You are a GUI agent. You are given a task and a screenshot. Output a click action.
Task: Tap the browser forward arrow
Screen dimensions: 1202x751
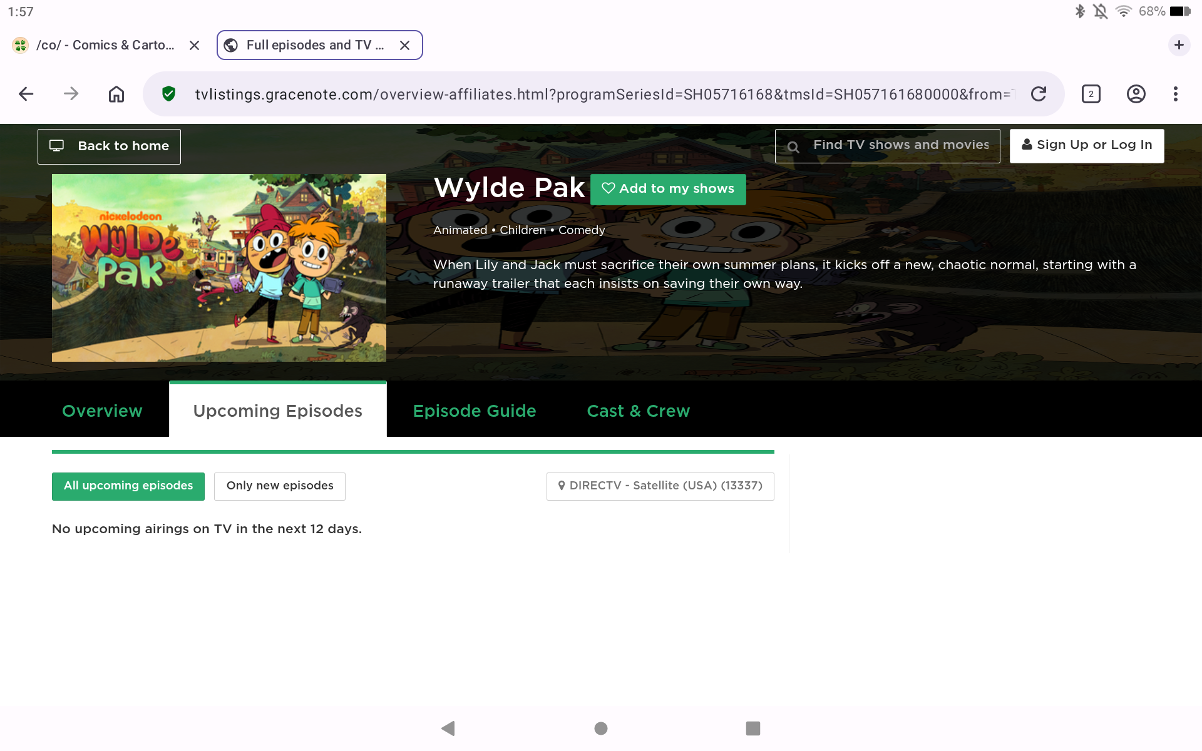[71, 94]
